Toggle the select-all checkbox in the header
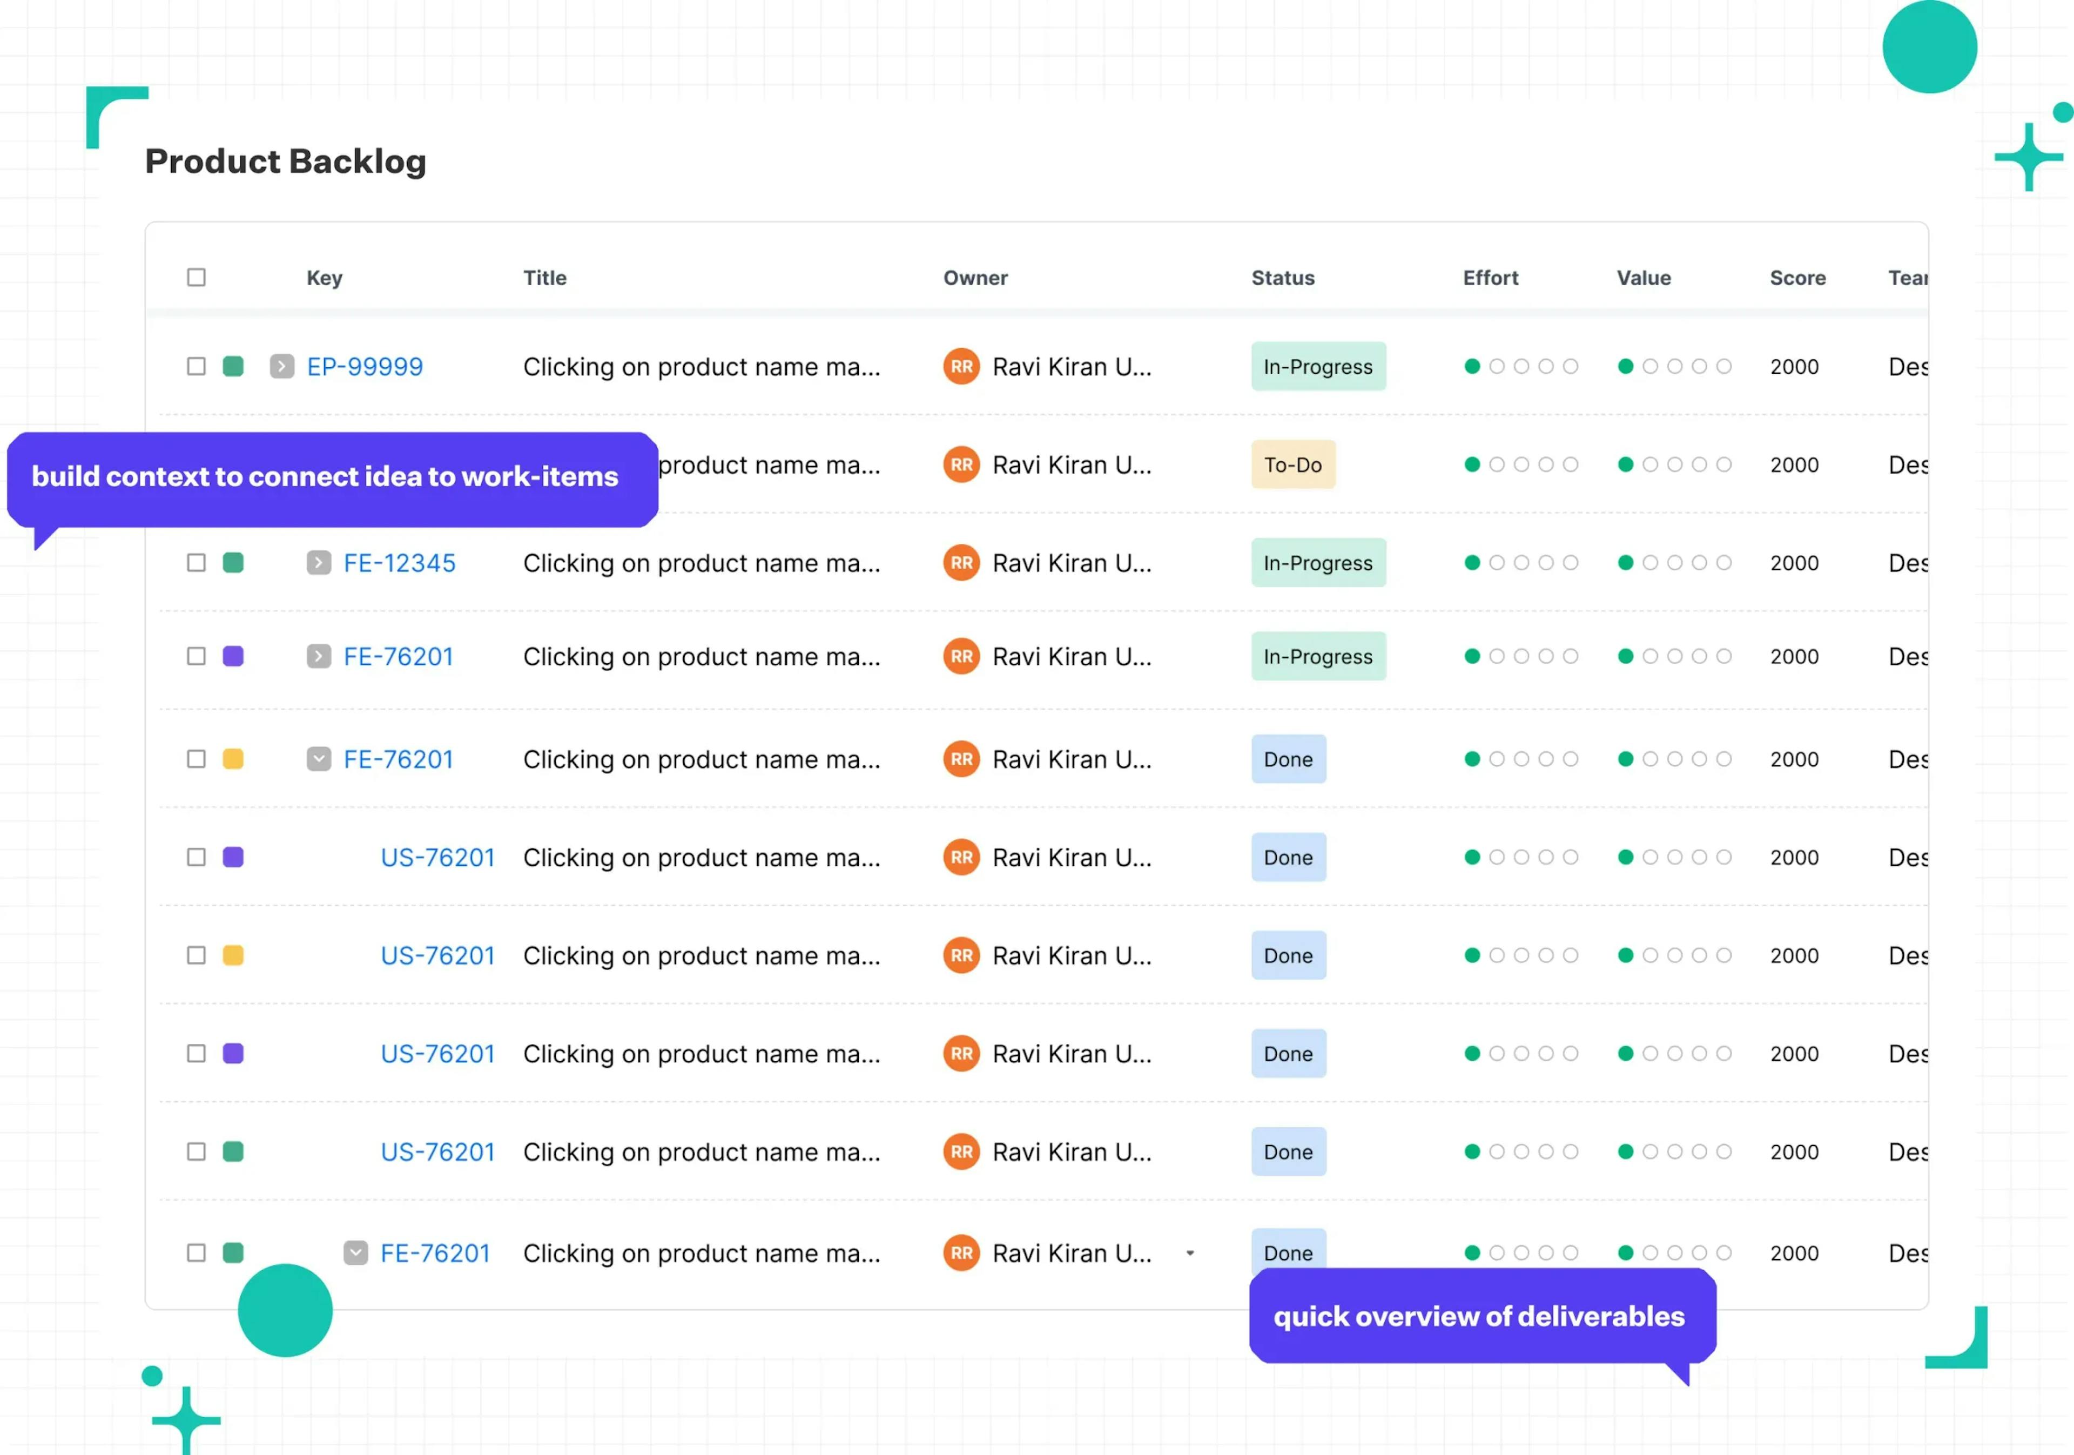This screenshot has height=1455, width=2074. [x=196, y=277]
